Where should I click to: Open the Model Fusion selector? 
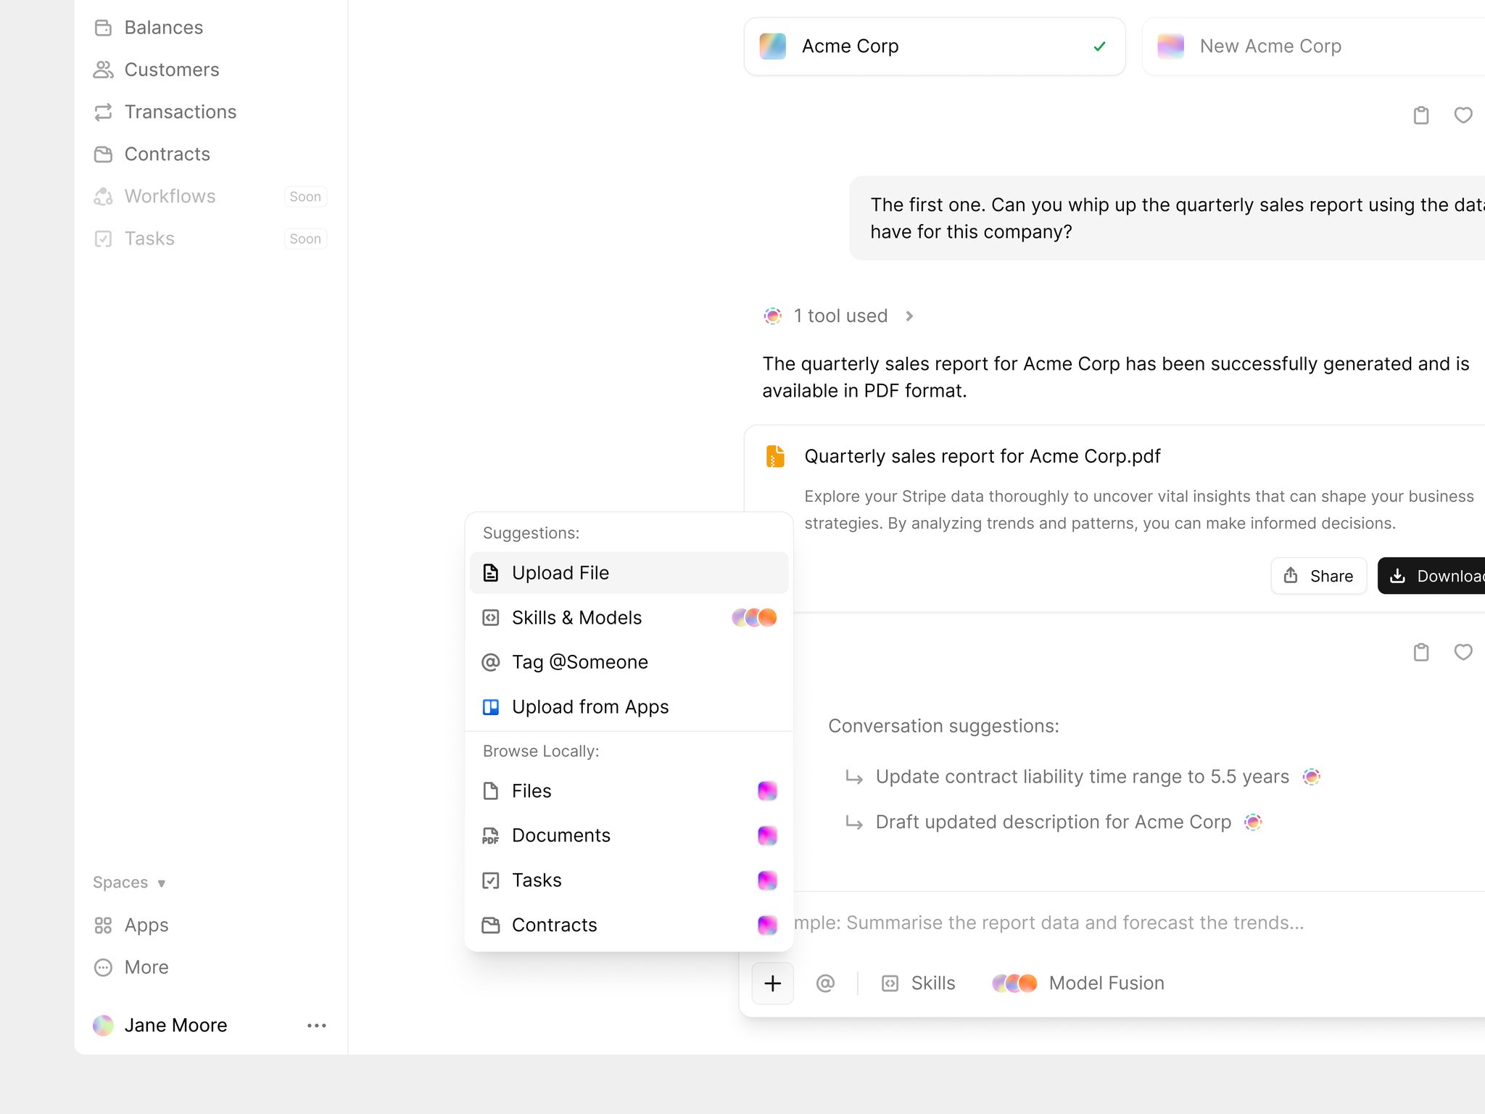pos(1078,983)
